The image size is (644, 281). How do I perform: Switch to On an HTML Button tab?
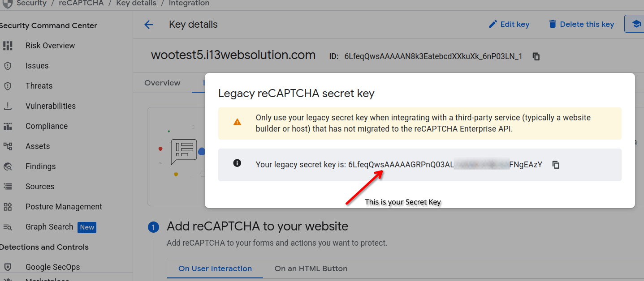click(x=311, y=268)
